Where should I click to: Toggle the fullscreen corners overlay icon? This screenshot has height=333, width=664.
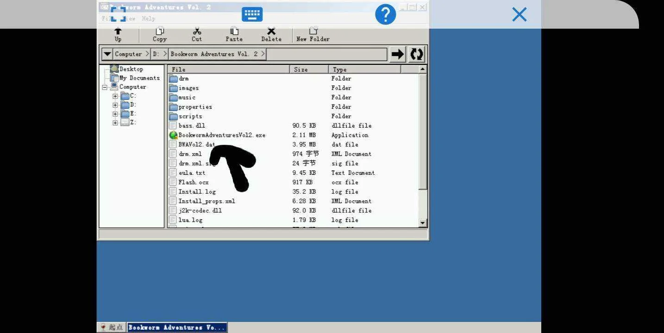(x=118, y=14)
